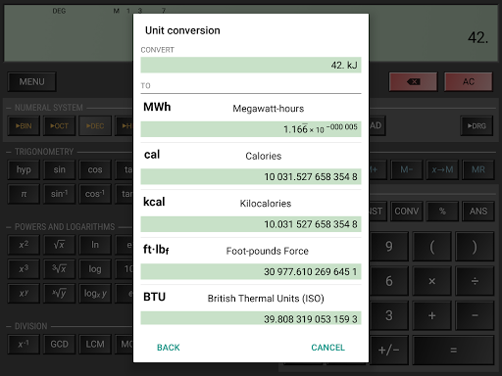Switch angle mode with DRG key
Screen dimensions: 502x376
(x=477, y=125)
